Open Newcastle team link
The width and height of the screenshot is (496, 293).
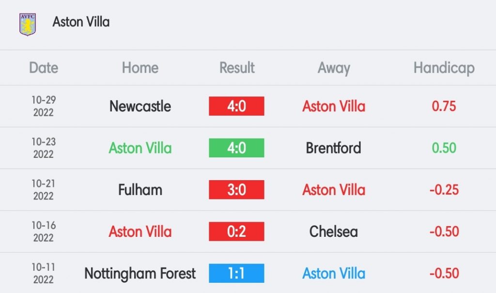pyautogui.click(x=140, y=106)
